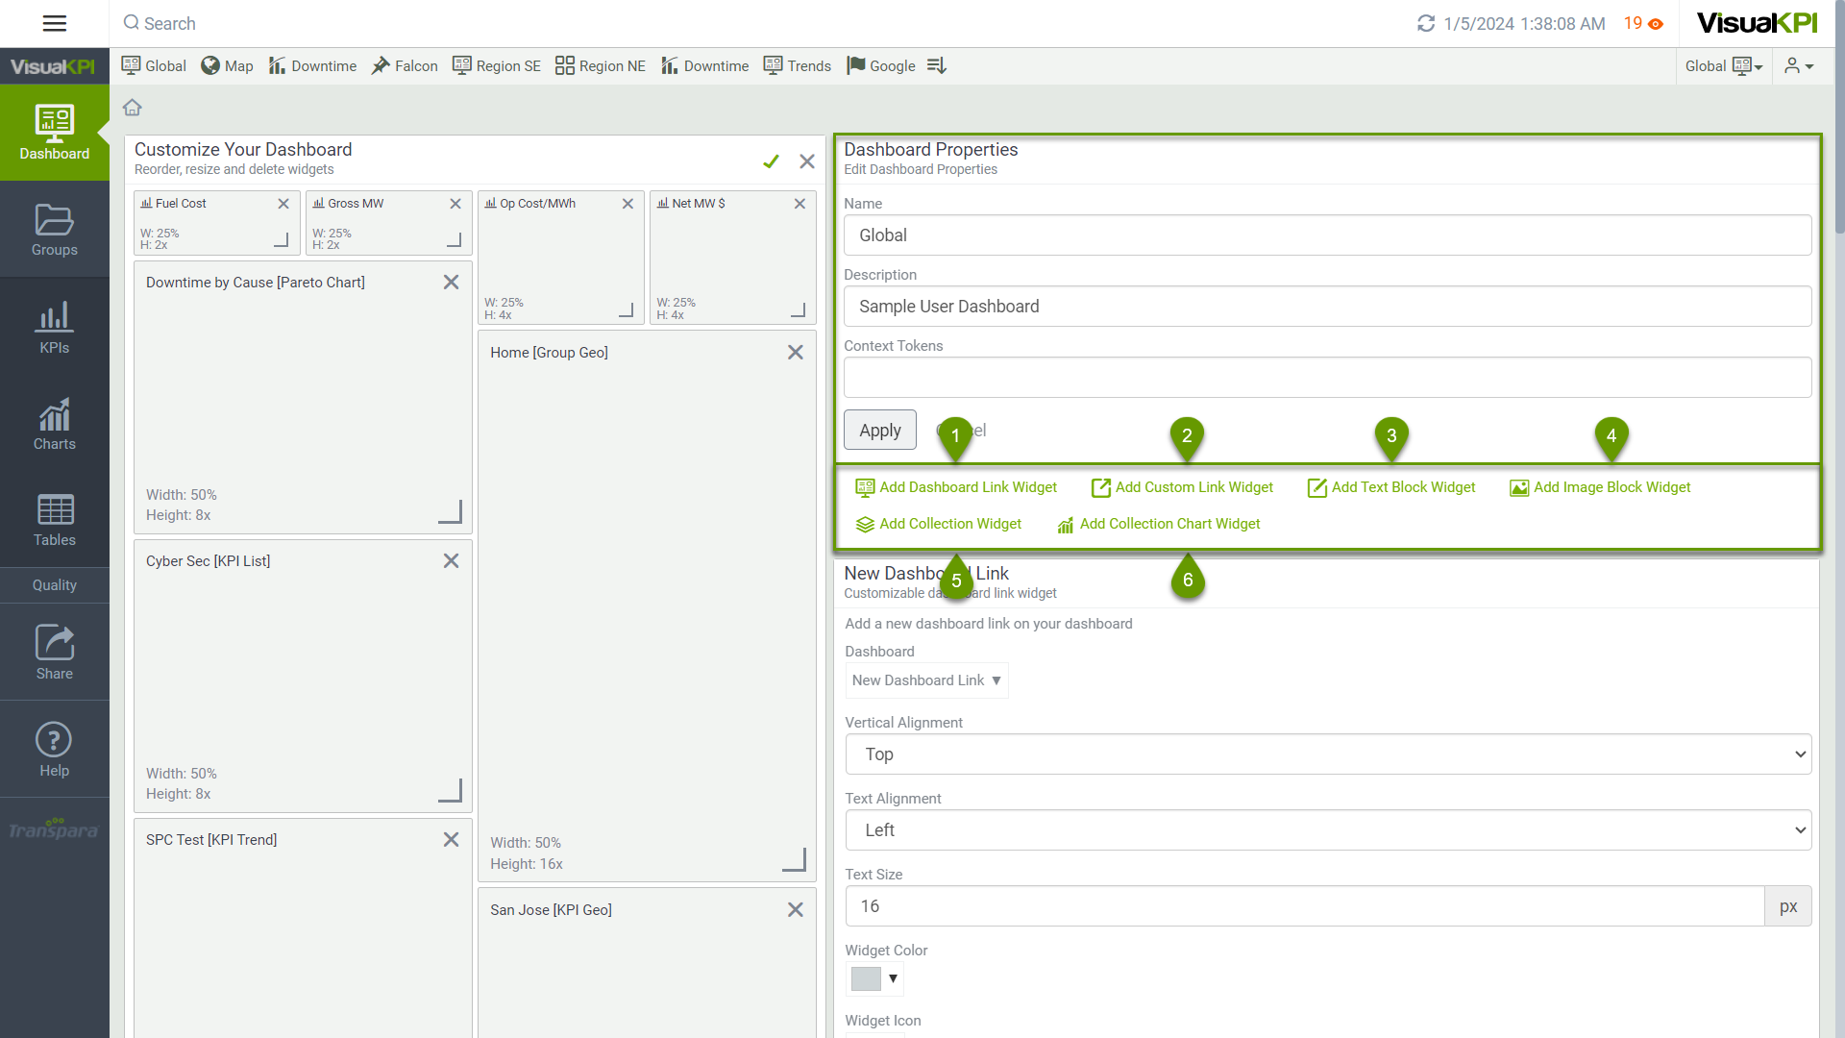Click the Apply button
Viewport: 1845px width, 1038px height.
tap(879, 430)
